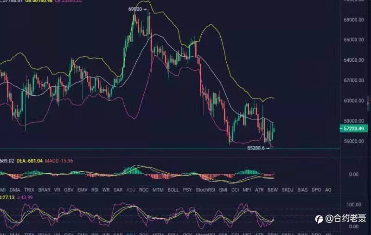Screen dimensions: 371x235
Task: Select the BRAR indicator tab
Action: [x=44, y=190]
